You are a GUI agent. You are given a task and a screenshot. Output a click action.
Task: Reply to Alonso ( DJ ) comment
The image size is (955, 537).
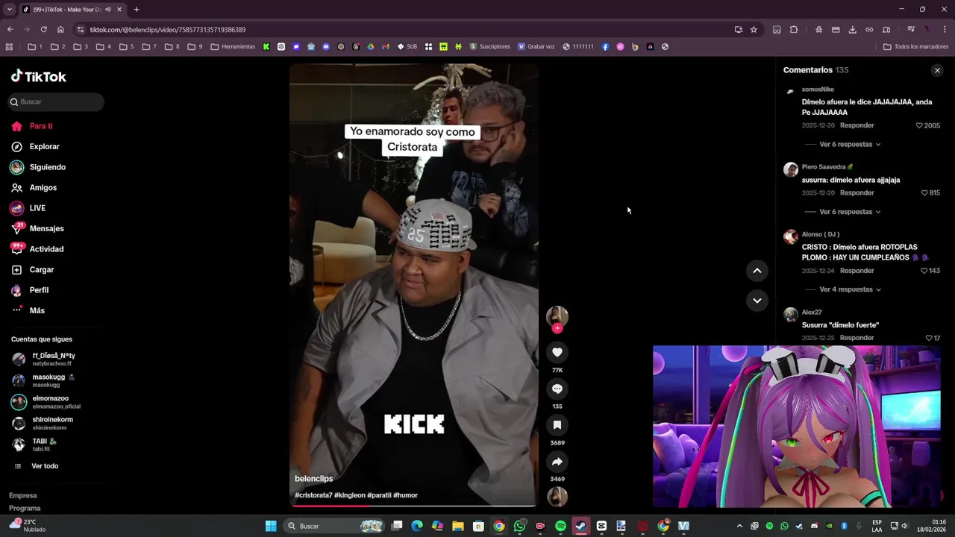tap(857, 271)
